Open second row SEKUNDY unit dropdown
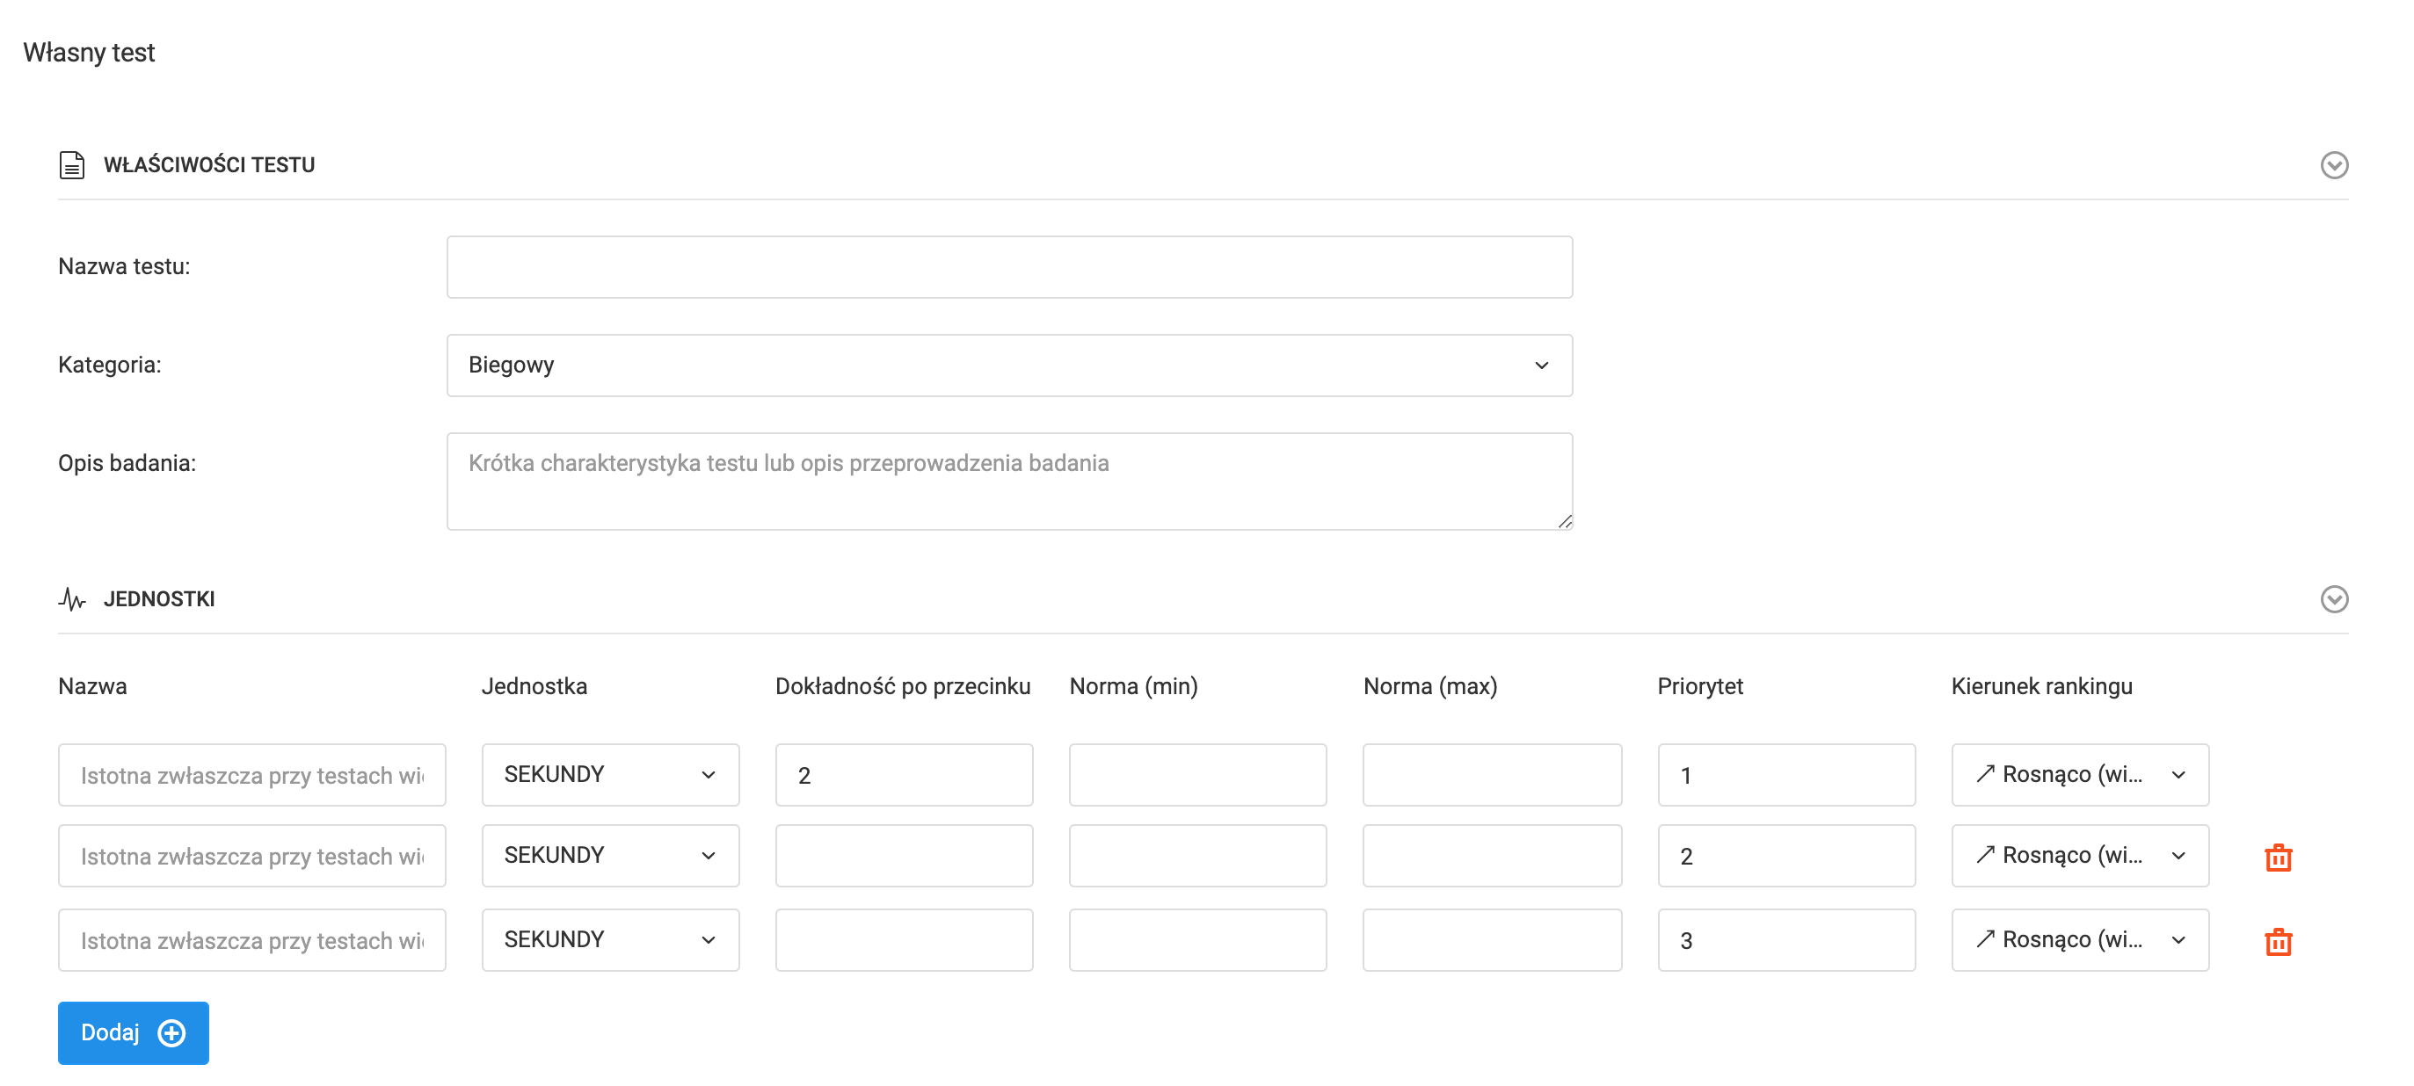Image resolution: width=2414 pixels, height=1086 pixels. point(610,856)
